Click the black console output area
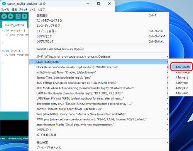The image size is (193, 151). pyautogui.click(x=14, y=128)
